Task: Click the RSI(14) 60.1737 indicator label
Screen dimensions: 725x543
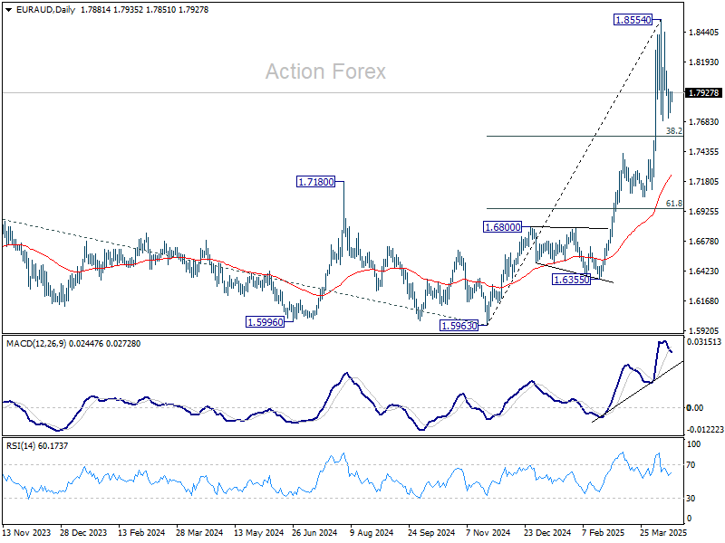Action: click(x=37, y=446)
